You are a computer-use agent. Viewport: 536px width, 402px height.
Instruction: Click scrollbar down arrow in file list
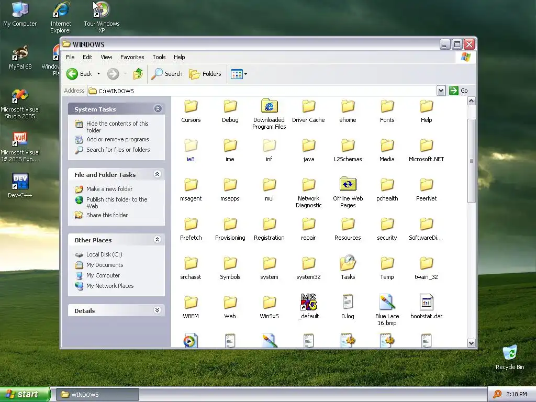pyautogui.click(x=472, y=343)
